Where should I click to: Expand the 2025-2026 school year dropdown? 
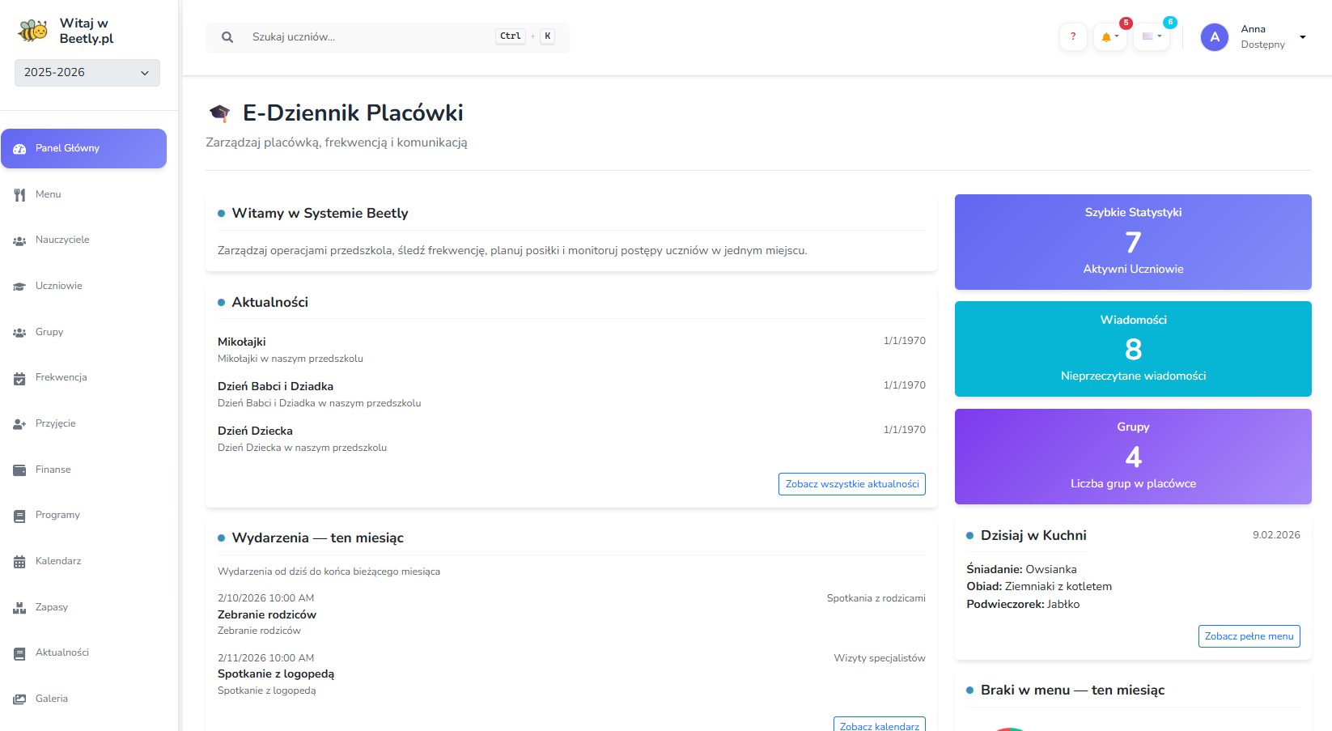(87, 73)
